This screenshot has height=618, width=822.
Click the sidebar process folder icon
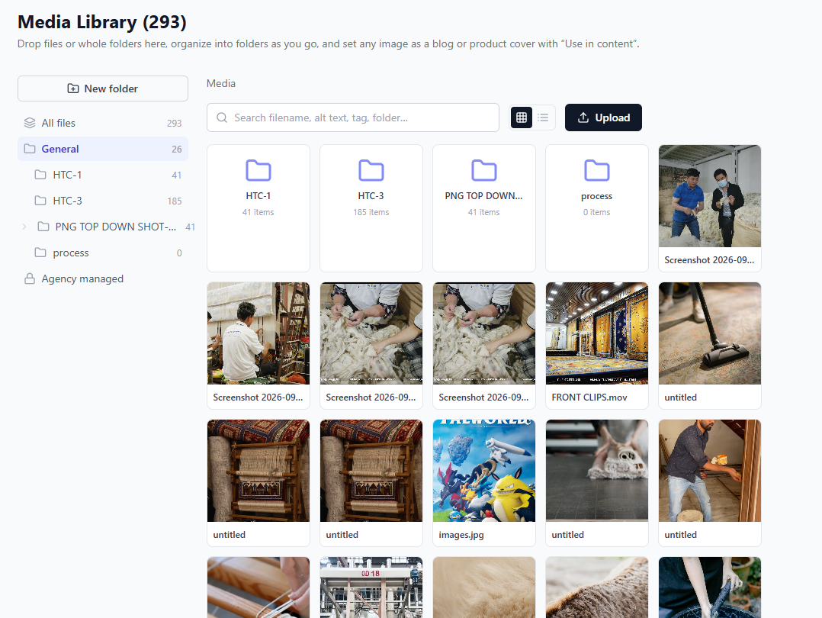pyautogui.click(x=40, y=253)
